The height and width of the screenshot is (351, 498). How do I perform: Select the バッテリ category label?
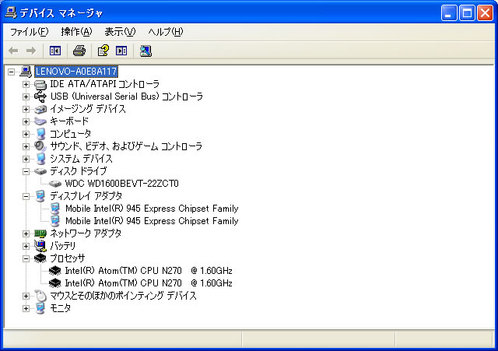point(63,246)
